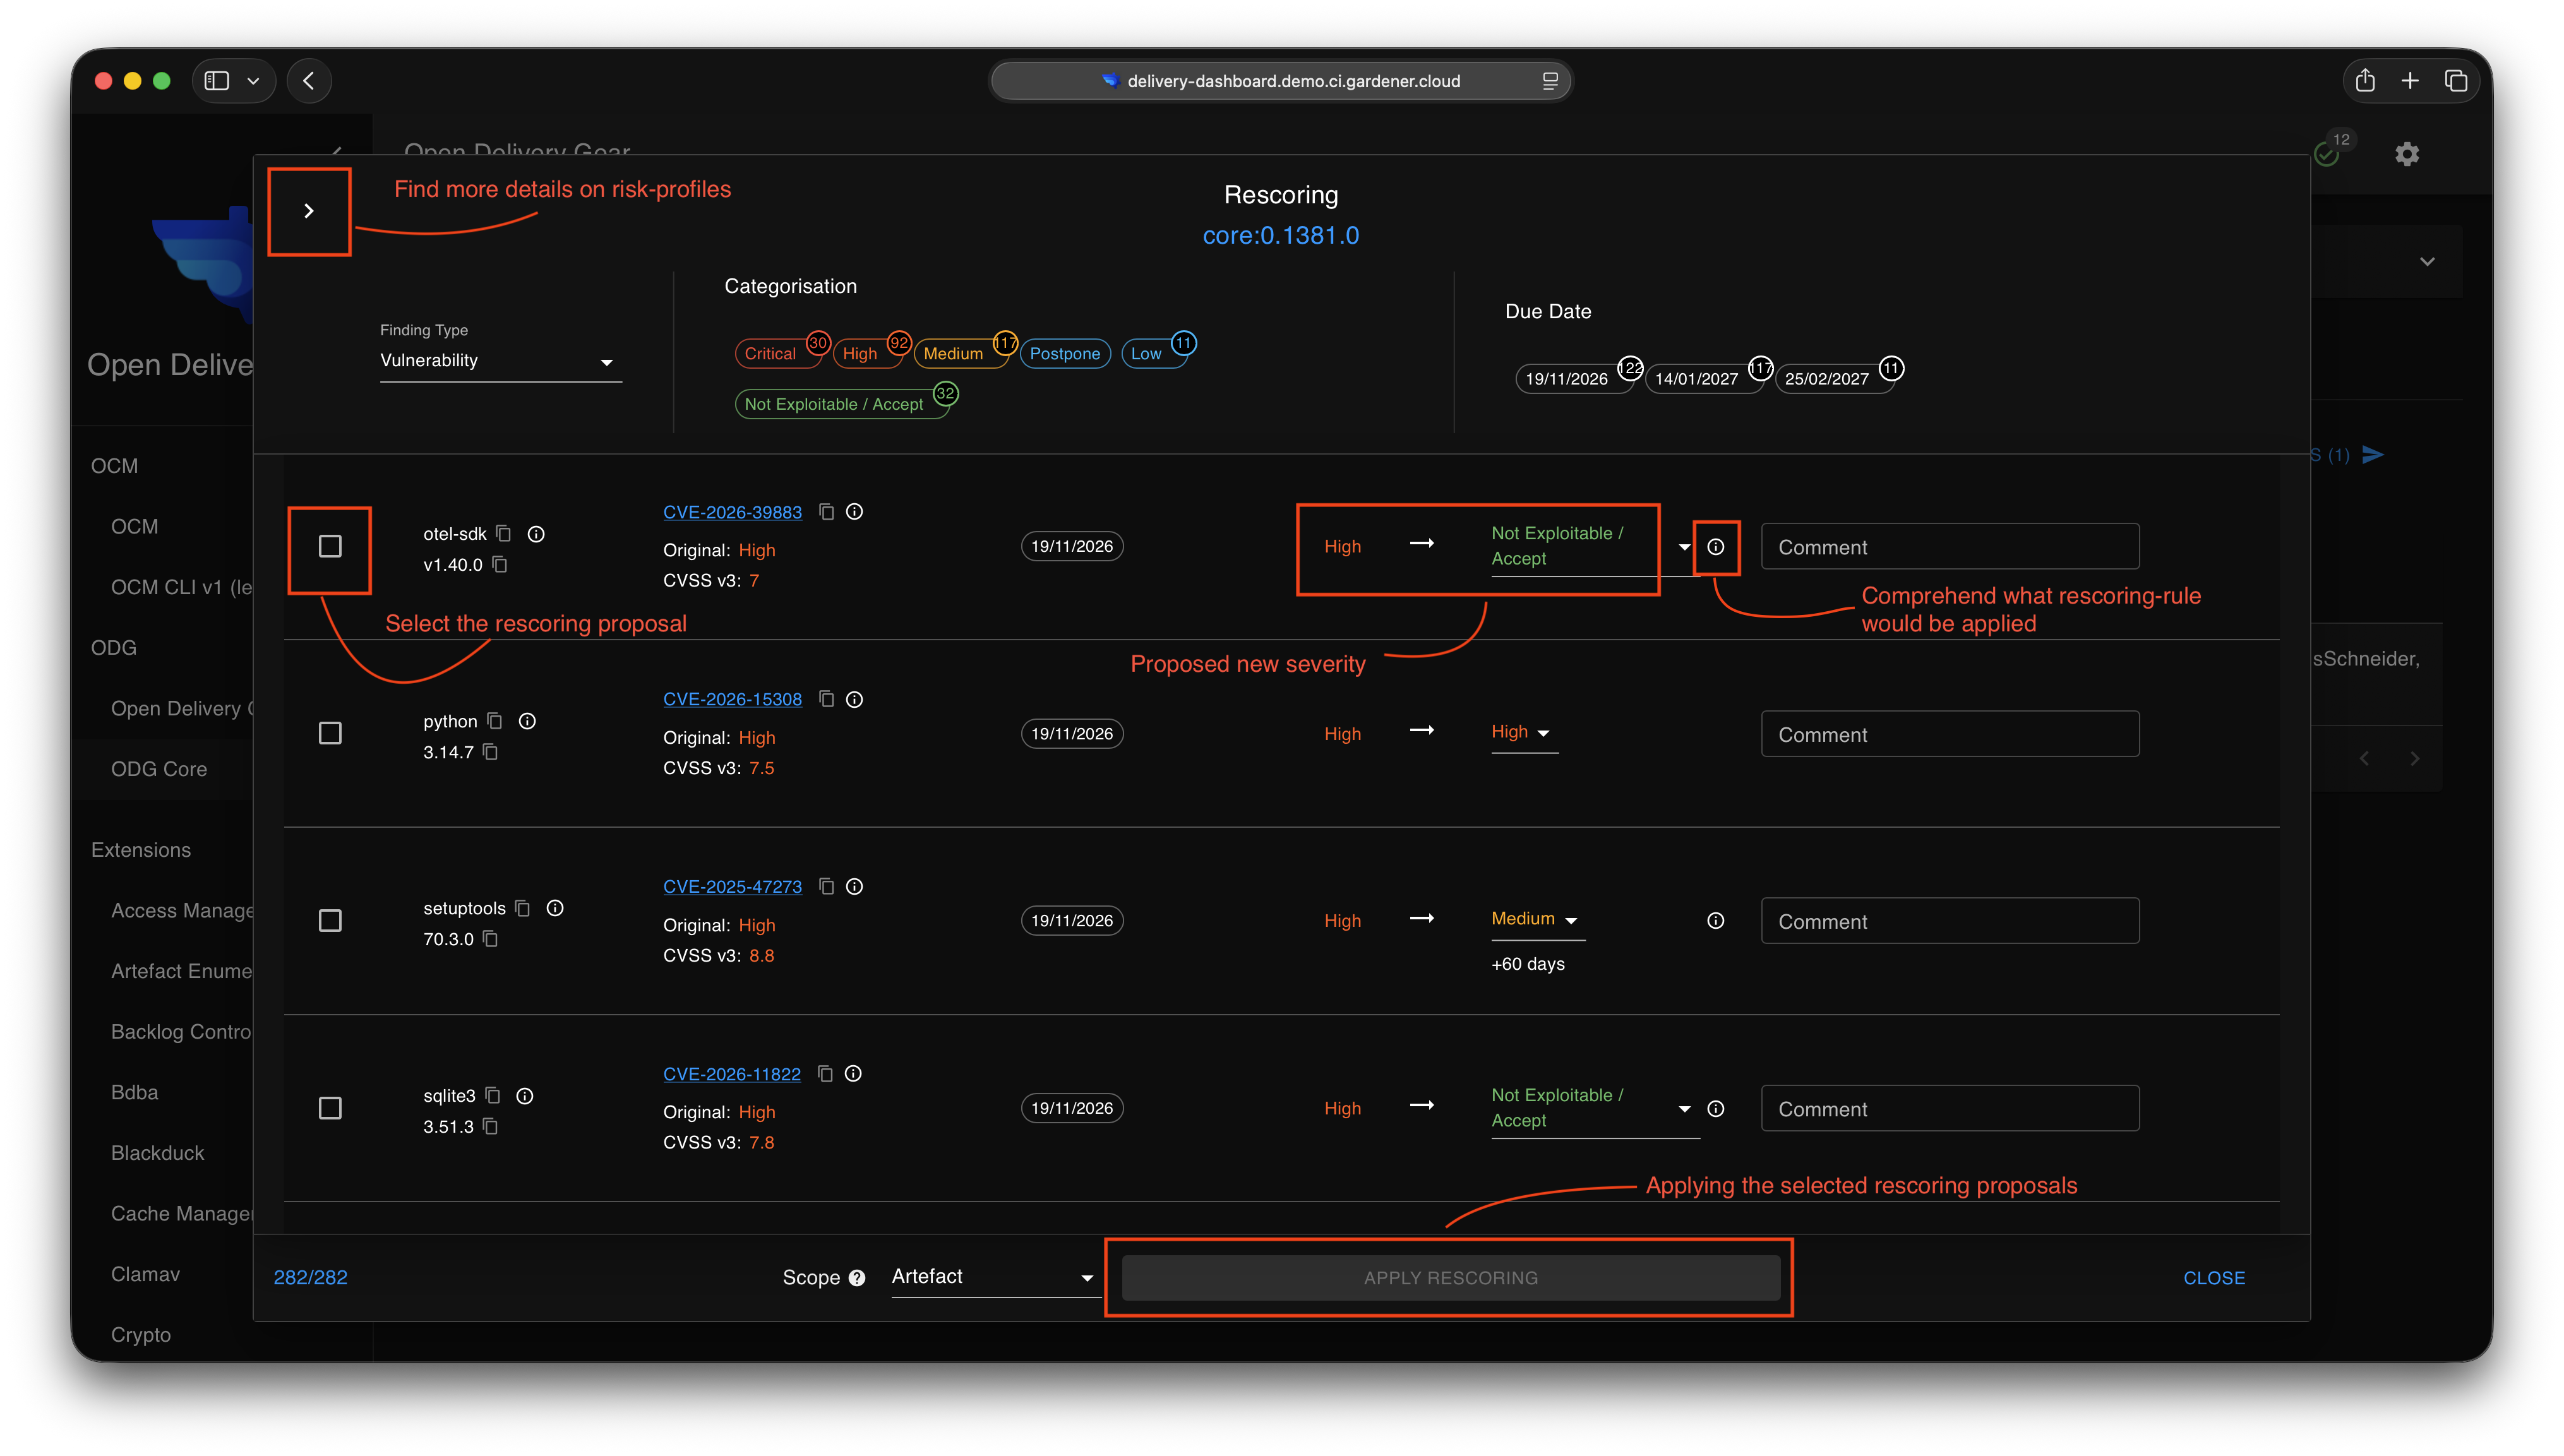Open Finding Type Vulnerability dropdown
The height and width of the screenshot is (1456, 2564).
[500, 361]
